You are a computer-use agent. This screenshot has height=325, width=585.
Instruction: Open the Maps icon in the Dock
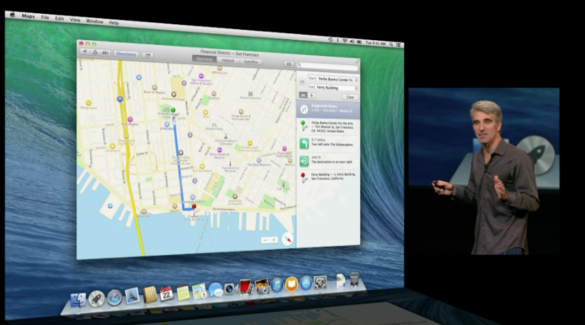click(200, 291)
